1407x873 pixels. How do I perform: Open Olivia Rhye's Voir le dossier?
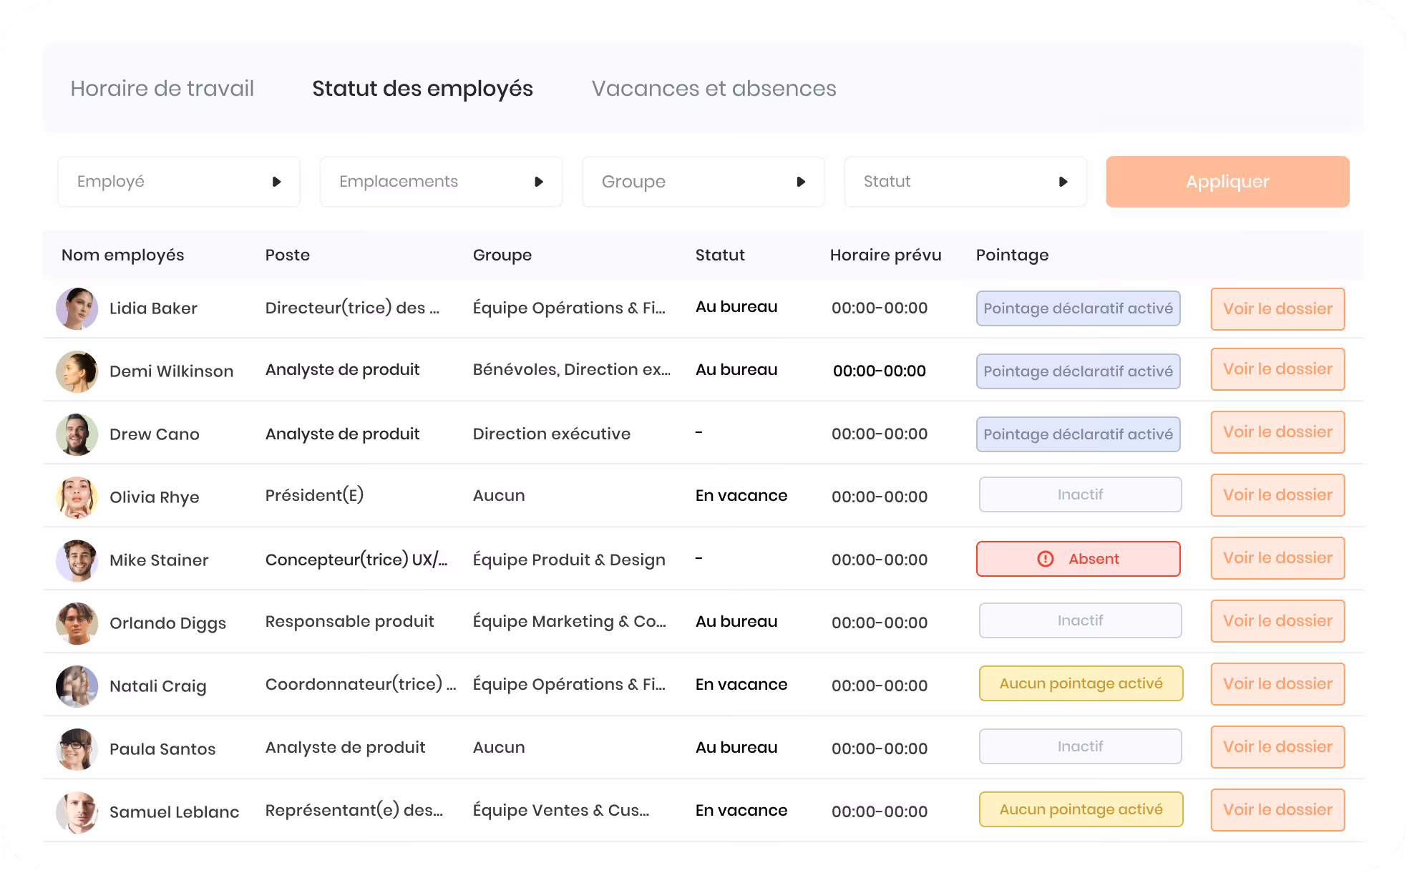pyautogui.click(x=1277, y=495)
